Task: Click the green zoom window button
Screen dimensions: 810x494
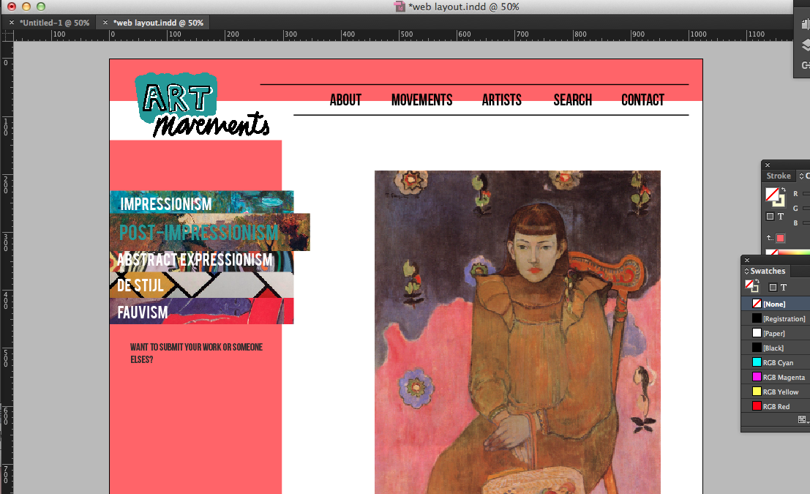Action: [41, 7]
